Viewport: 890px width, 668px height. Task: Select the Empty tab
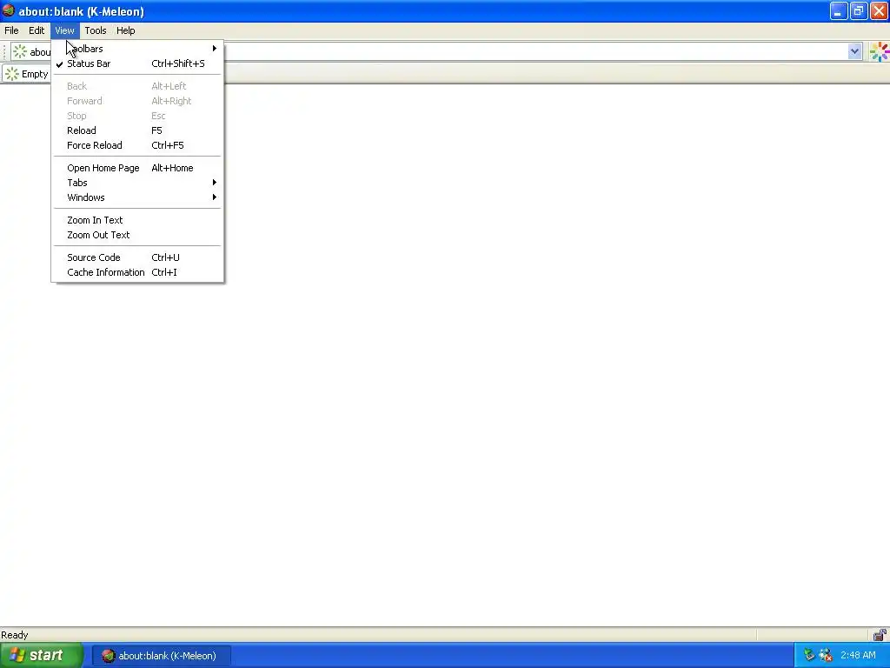point(27,74)
